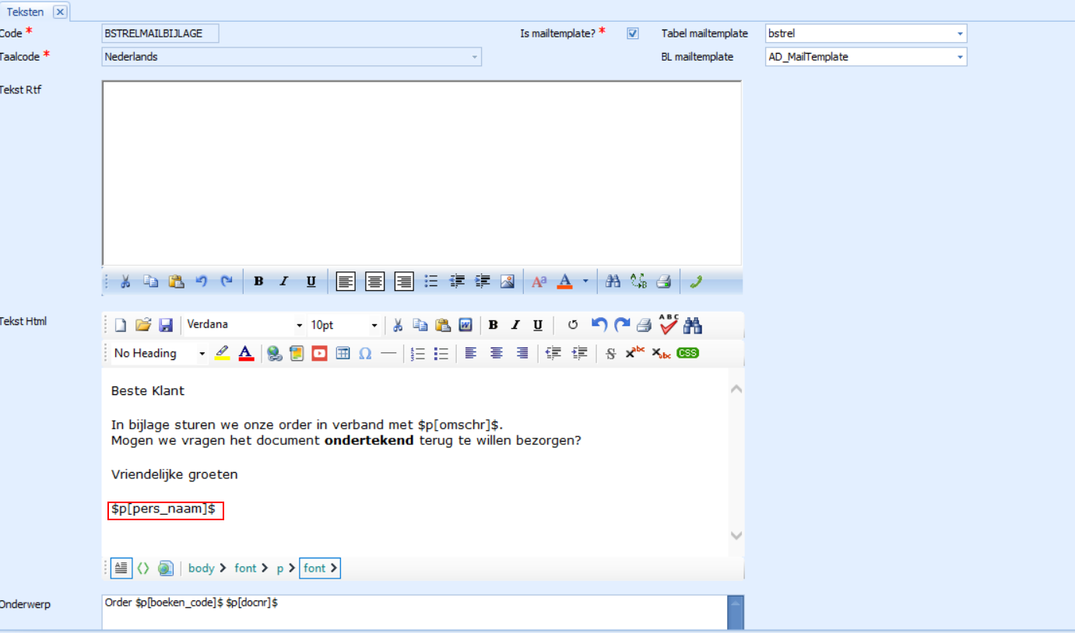Paste from Word in the HTML toolbar

click(465, 325)
